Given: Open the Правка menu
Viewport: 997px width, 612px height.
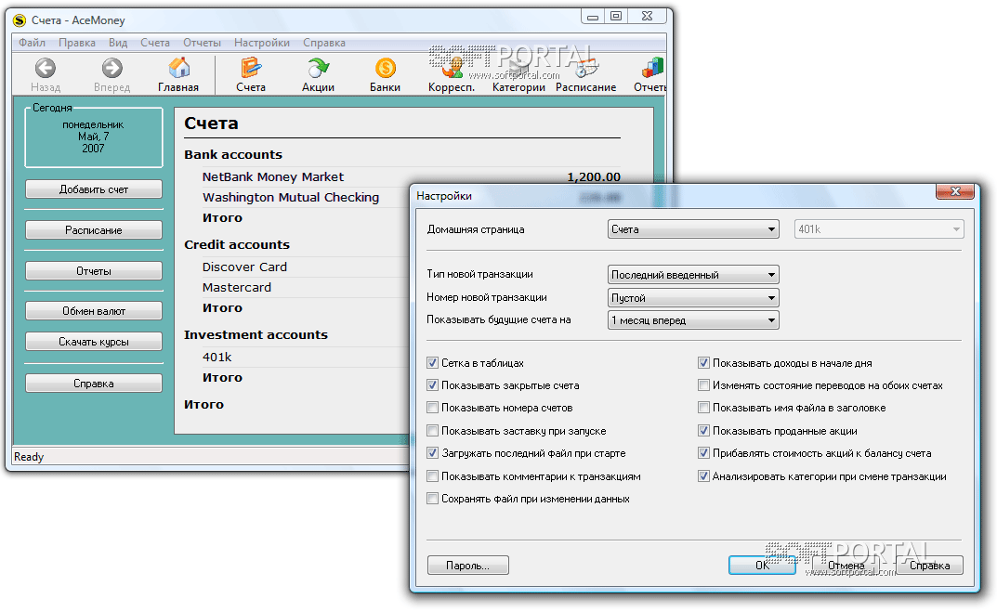Looking at the screenshot, I should point(77,43).
